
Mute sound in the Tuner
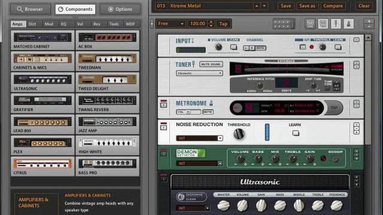tap(211, 64)
